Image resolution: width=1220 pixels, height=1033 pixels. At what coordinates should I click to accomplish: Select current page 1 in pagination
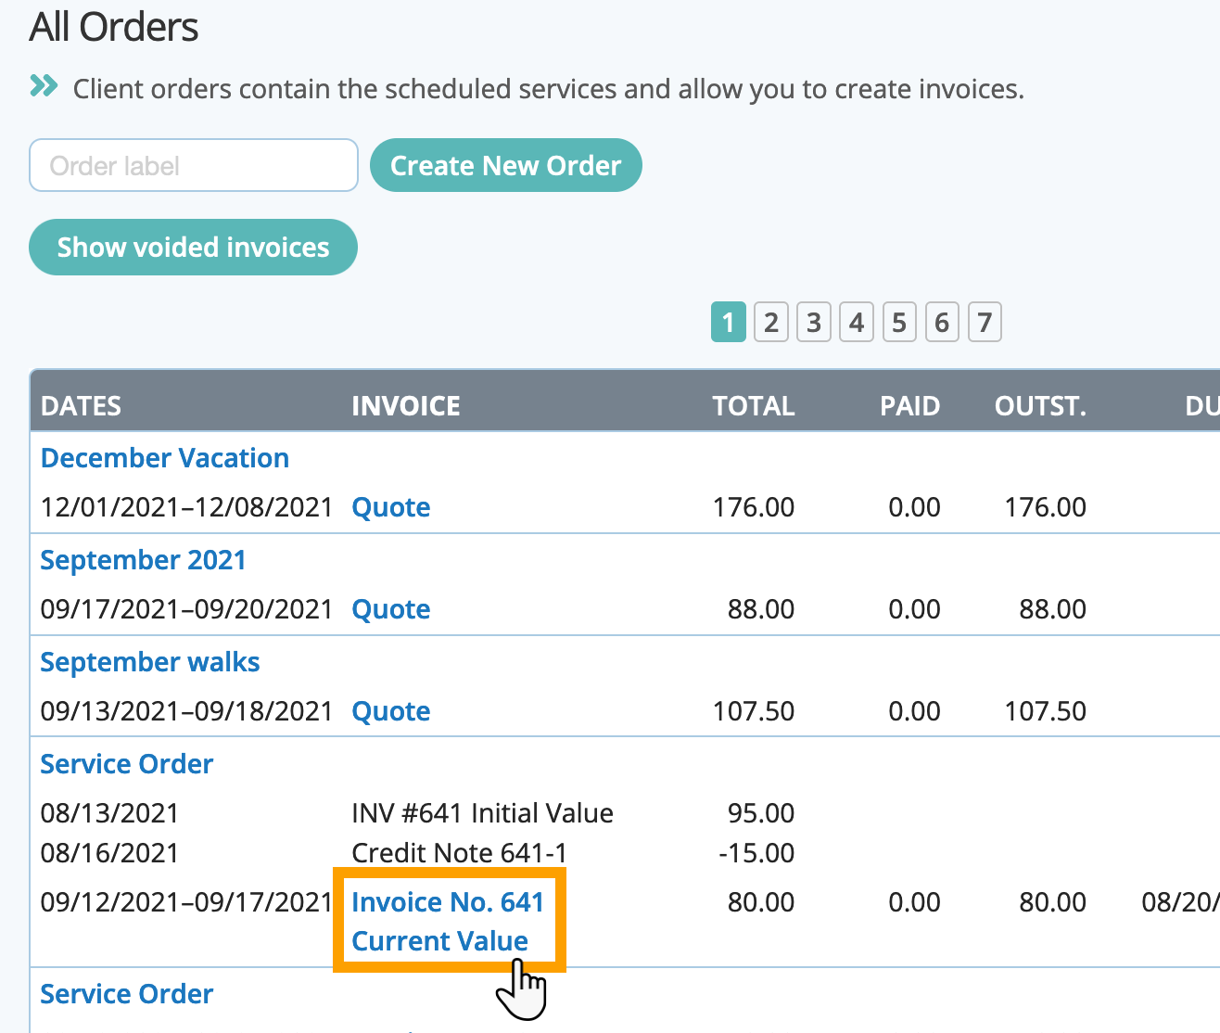[728, 323]
